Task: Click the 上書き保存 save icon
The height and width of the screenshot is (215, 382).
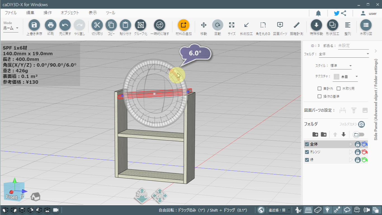Action: coord(34,25)
